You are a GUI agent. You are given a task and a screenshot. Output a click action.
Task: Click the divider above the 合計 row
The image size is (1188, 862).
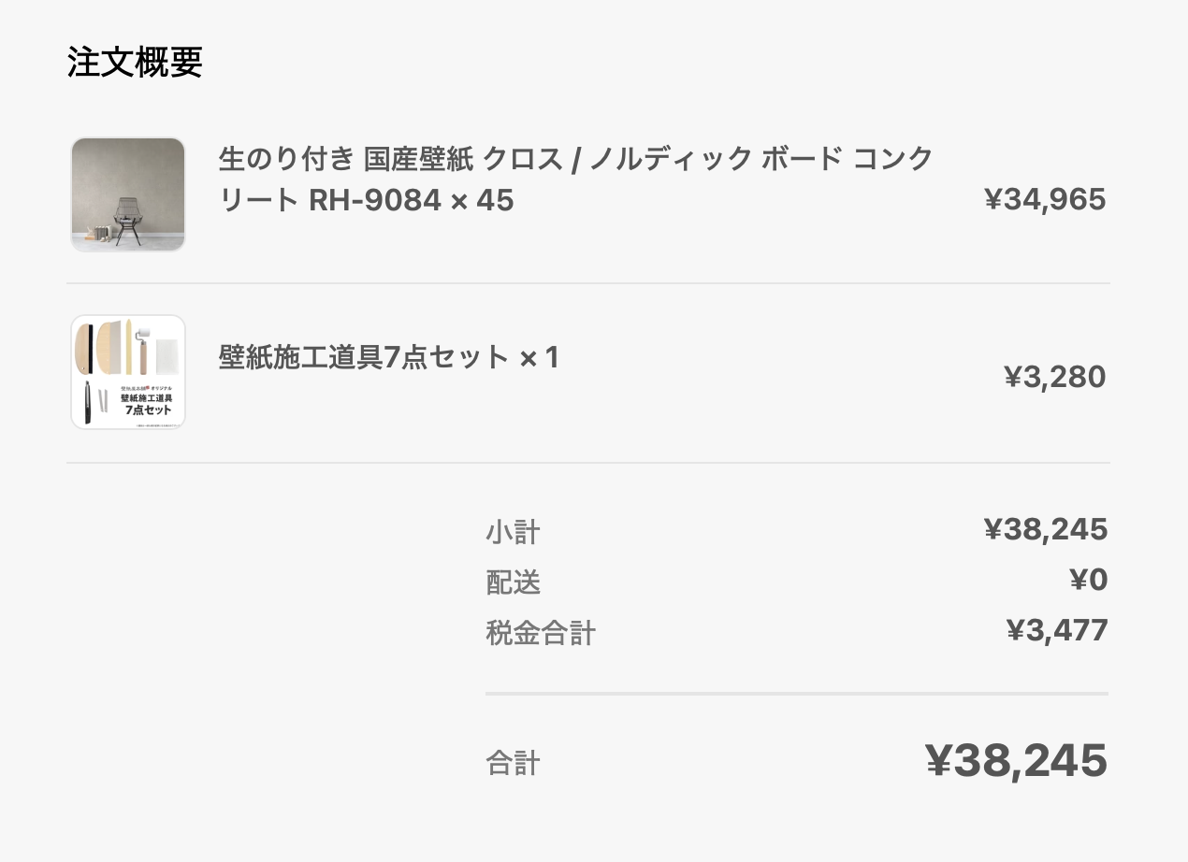[x=797, y=694]
